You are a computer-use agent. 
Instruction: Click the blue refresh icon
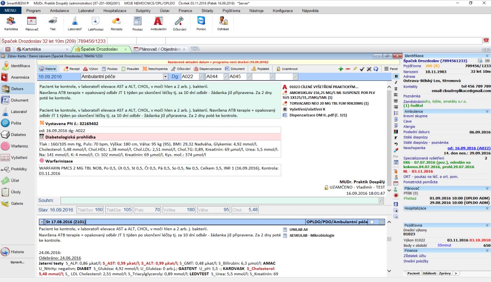(376, 69)
